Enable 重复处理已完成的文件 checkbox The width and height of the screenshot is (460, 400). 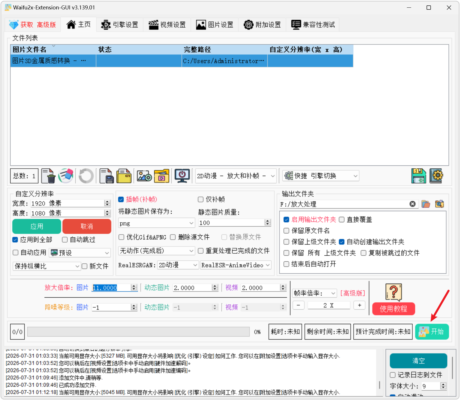(x=201, y=251)
